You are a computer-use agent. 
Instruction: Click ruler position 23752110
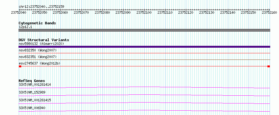coord(165,12)
